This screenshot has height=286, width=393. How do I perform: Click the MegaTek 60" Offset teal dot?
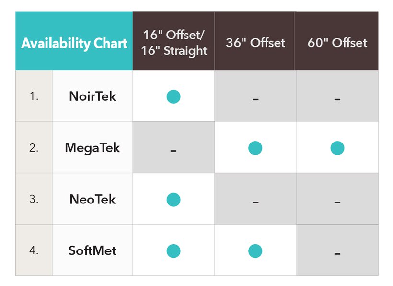[x=337, y=148]
